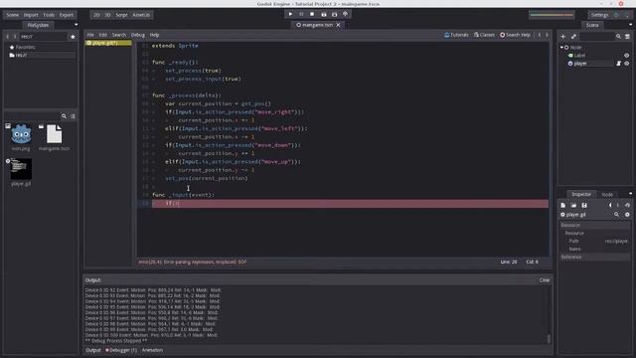The height and width of the screenshot is (358, 636).
Task: Open debug options icon beside the play controls
Action: pos(345,14)
